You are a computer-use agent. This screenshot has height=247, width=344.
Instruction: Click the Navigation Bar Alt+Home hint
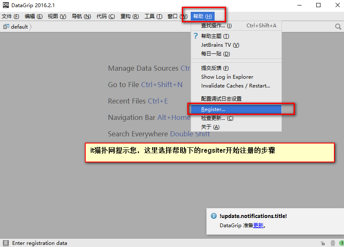click(149, 117)
